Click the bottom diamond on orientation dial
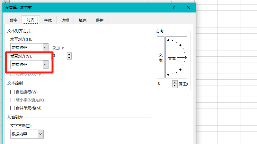257x144 pixels. point(168,75)
